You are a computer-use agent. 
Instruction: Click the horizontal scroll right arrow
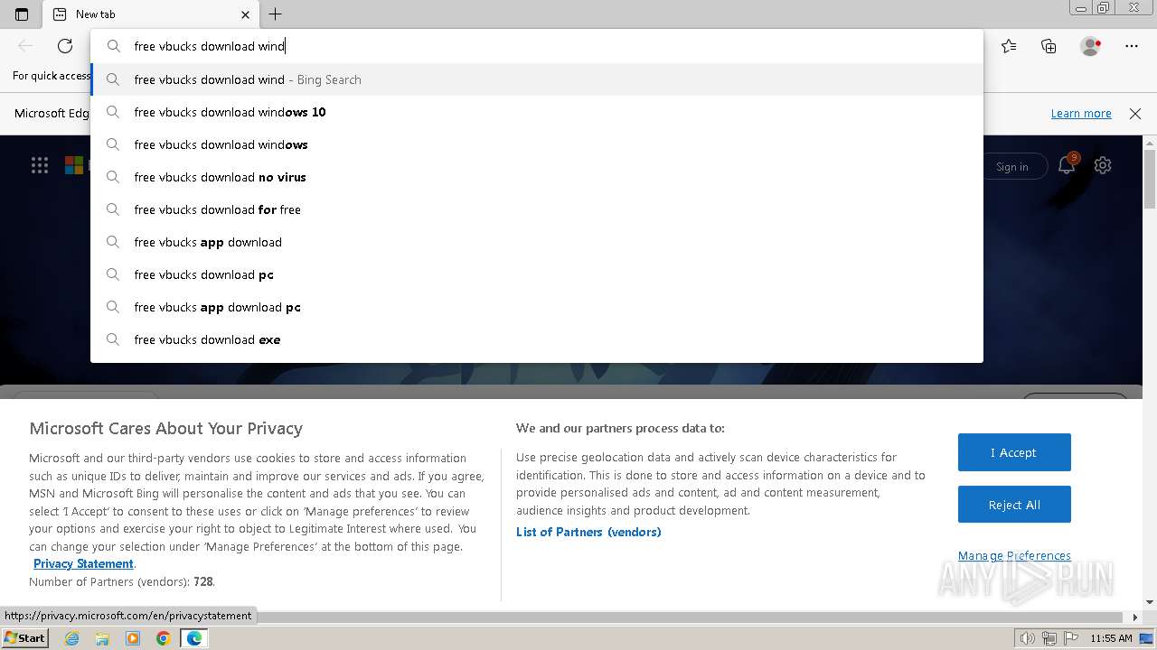click(x=1136, y=617)
